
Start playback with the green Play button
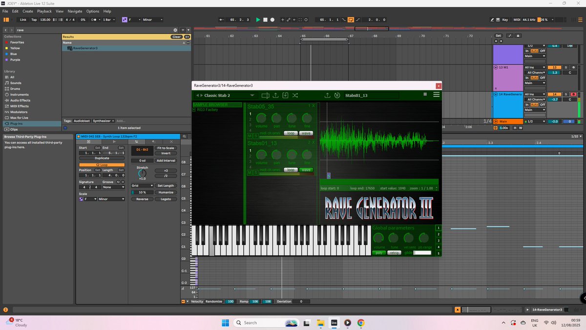258,20
